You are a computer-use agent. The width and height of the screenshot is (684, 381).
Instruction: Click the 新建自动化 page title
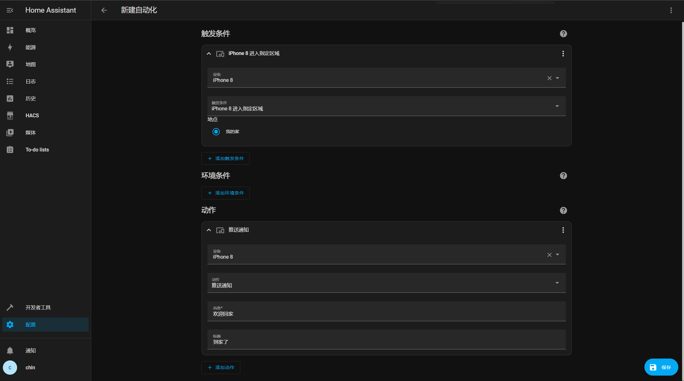click(139, 10)
